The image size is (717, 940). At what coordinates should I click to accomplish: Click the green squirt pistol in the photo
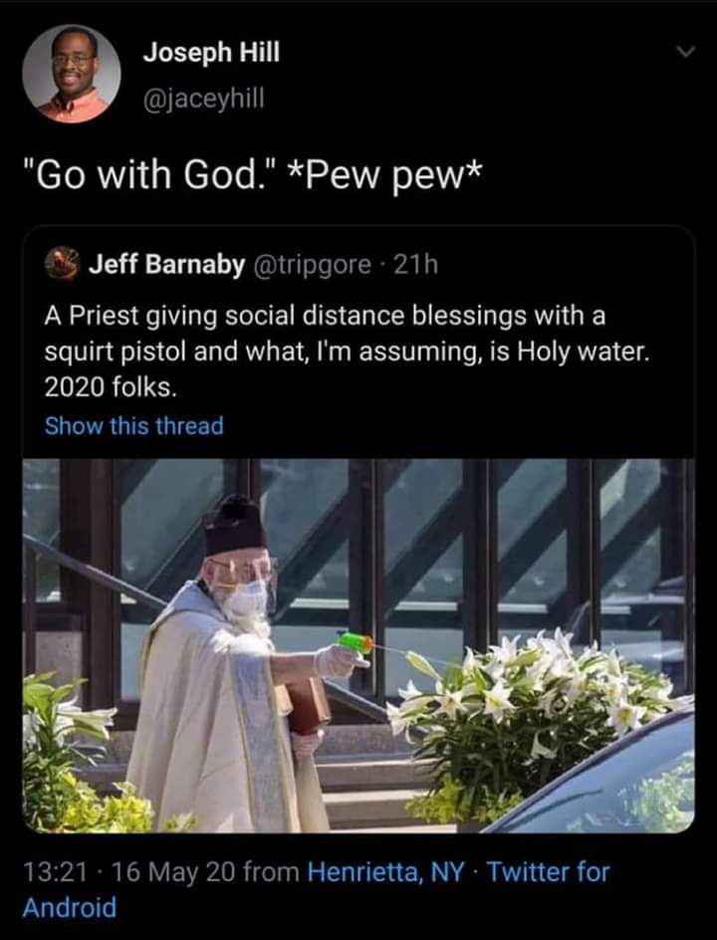(355, 643)
